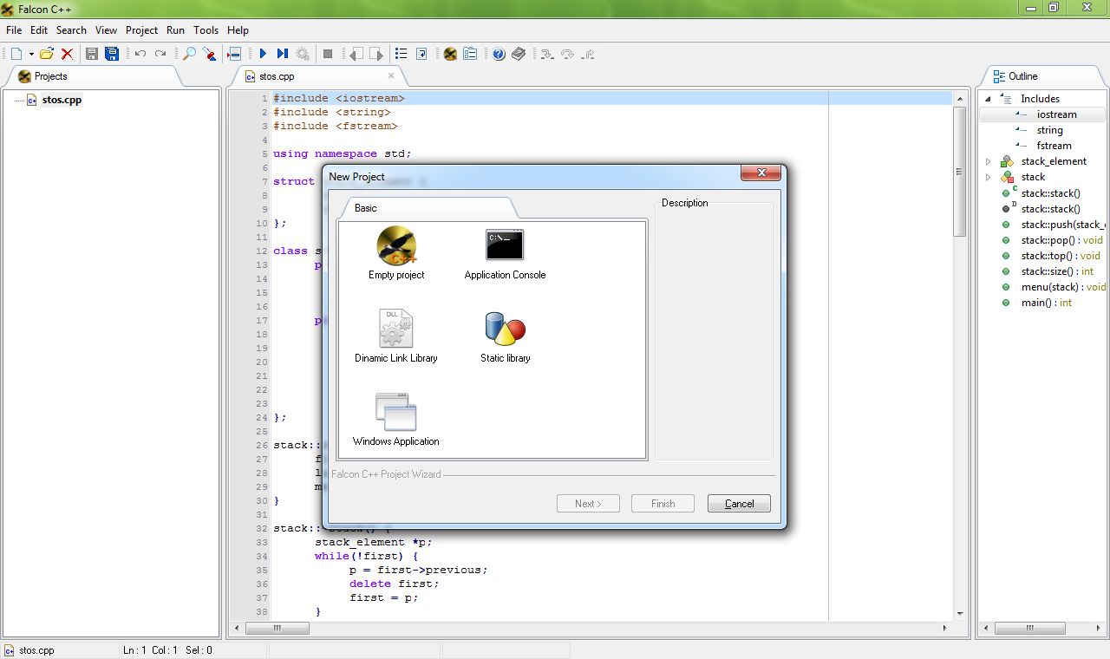Choose the Application Console template

(505, 253)
